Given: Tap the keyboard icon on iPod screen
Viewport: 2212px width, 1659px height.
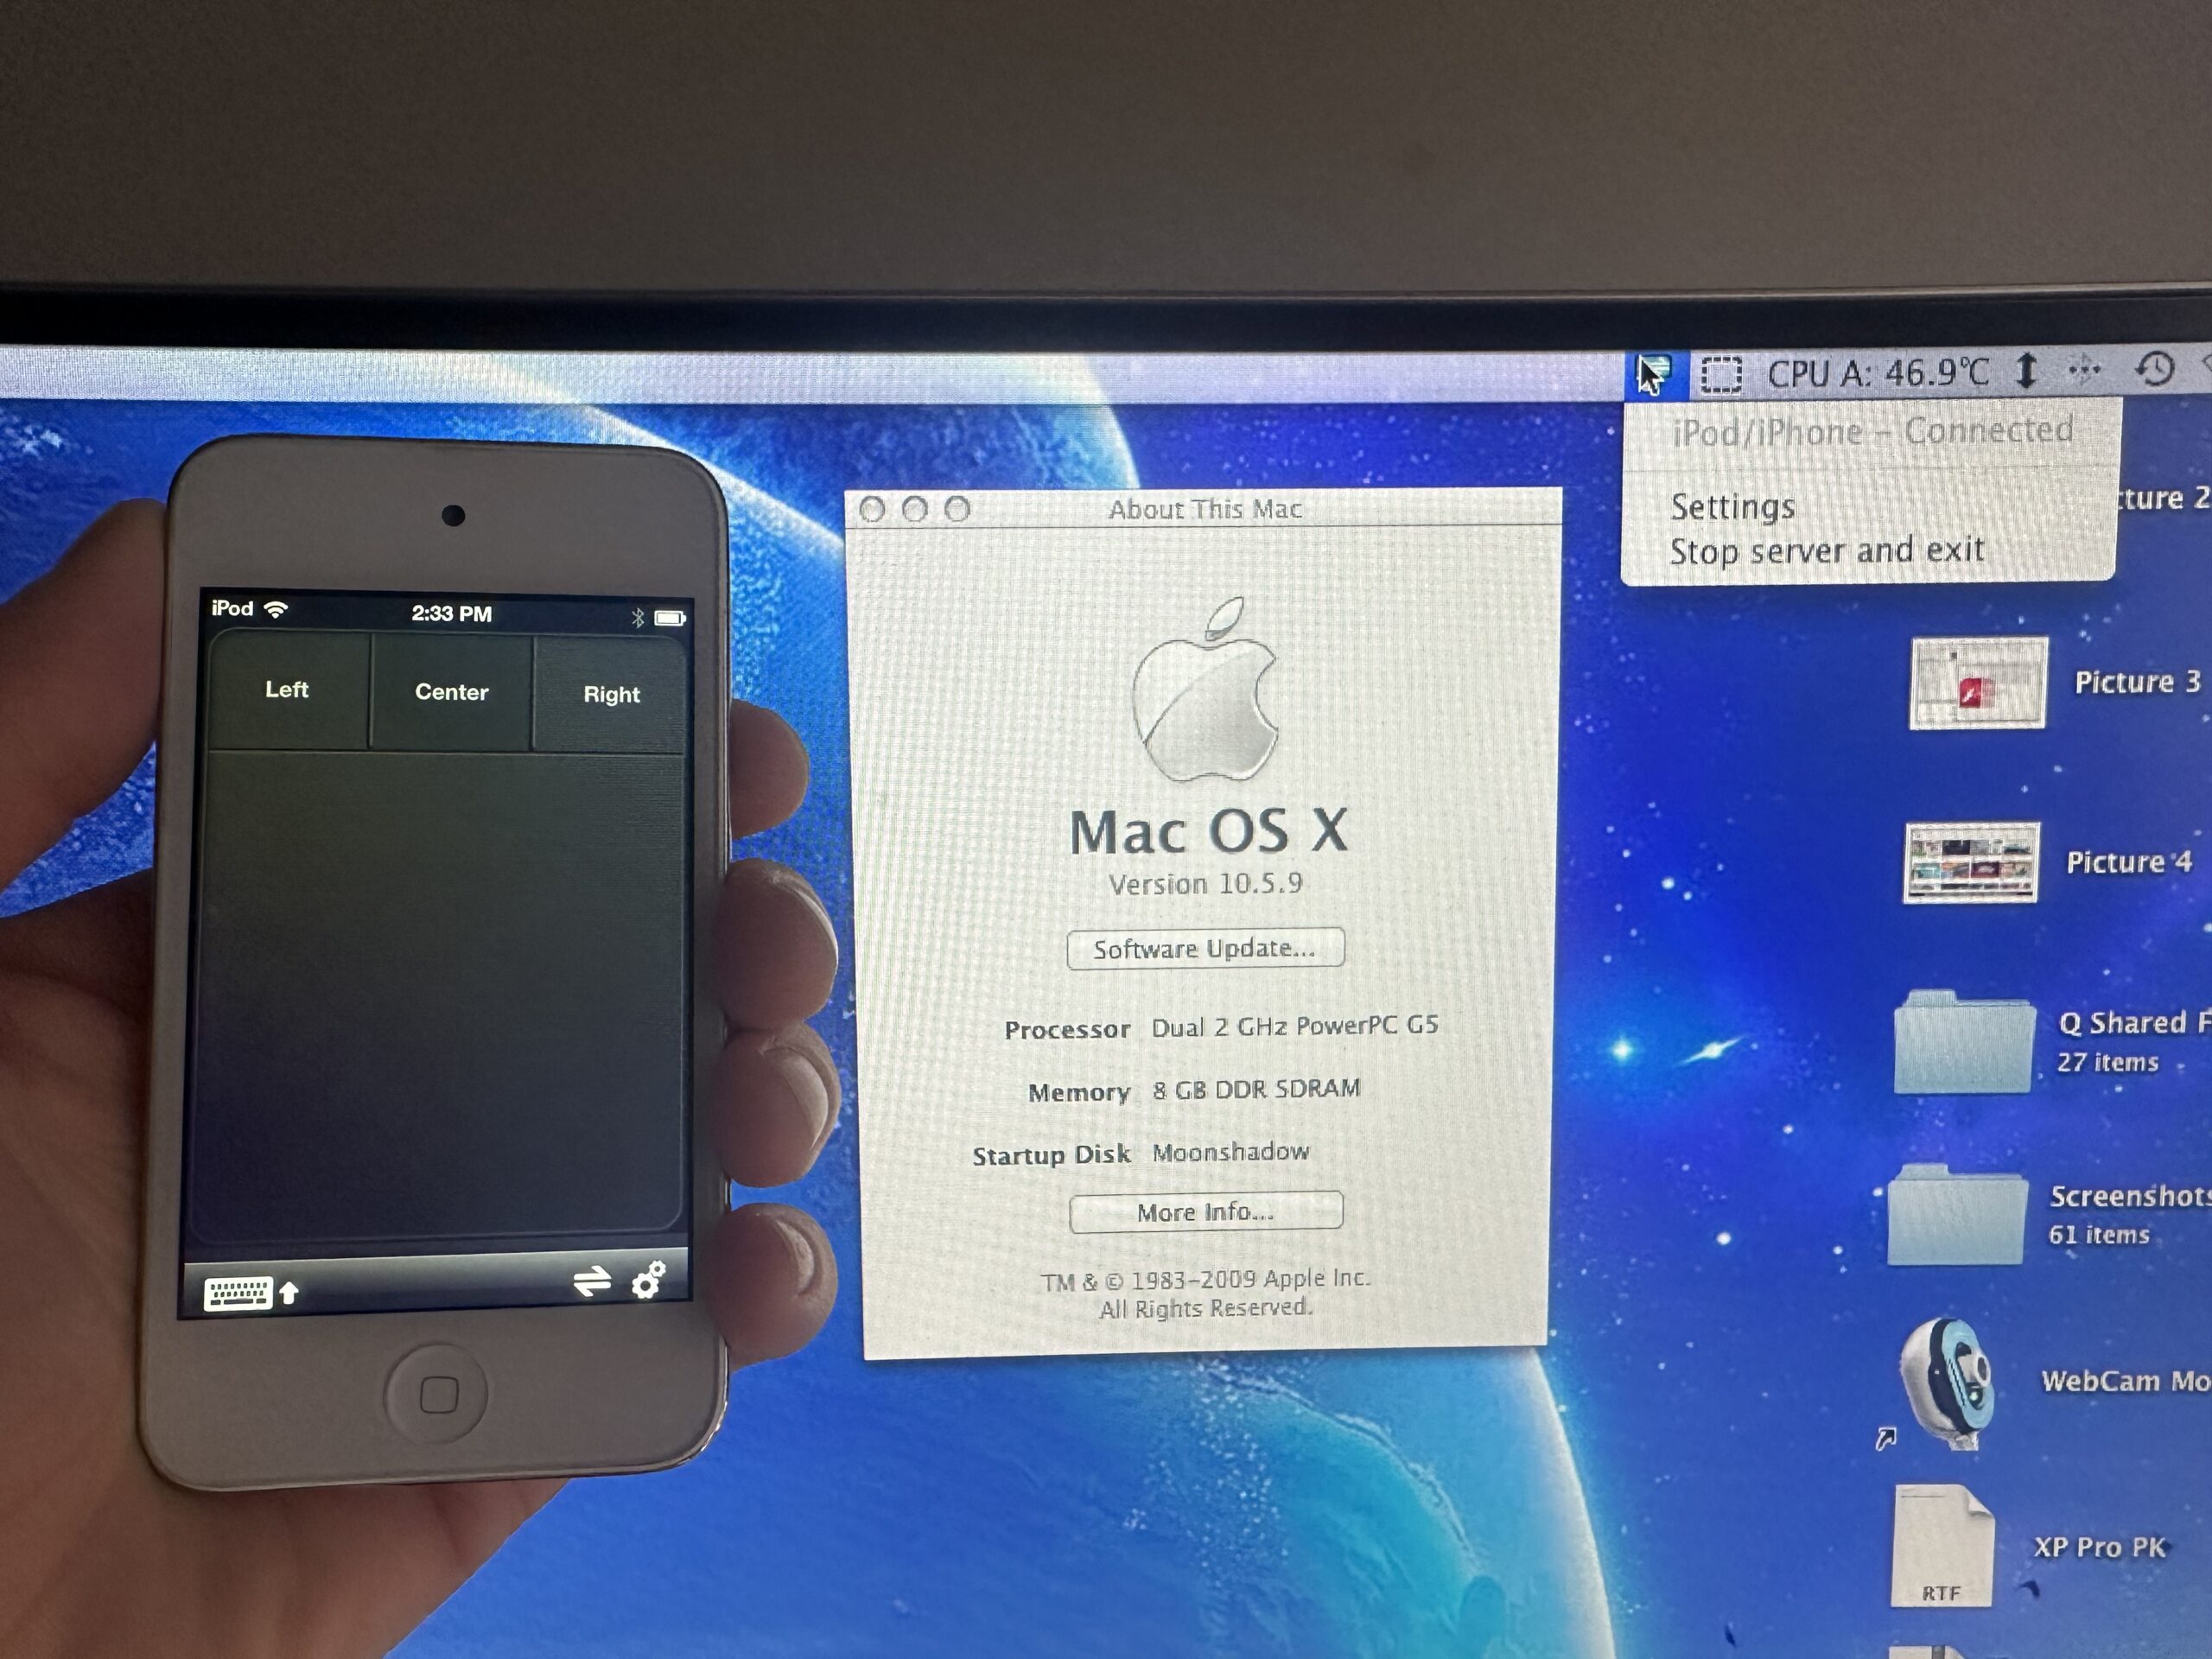Looking at the screenshot, I should pyautogui.click(x=237, y=1293).
